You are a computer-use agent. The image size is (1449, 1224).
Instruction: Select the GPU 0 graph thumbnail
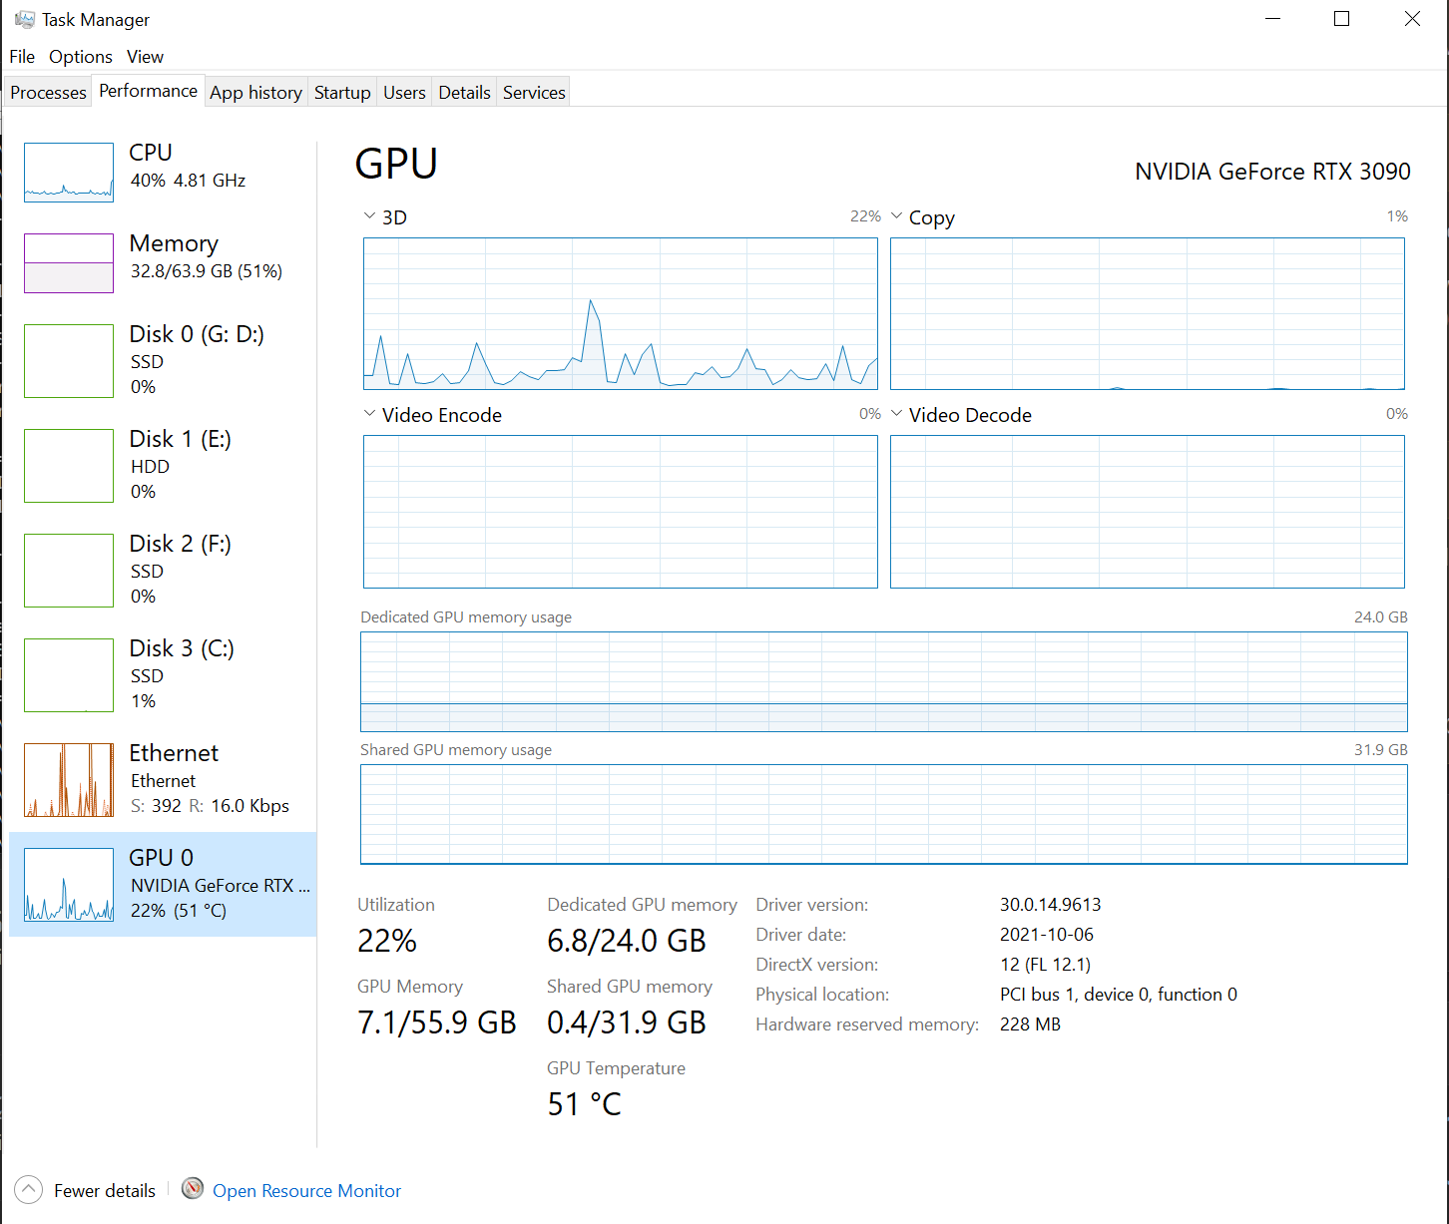(69, 885)
